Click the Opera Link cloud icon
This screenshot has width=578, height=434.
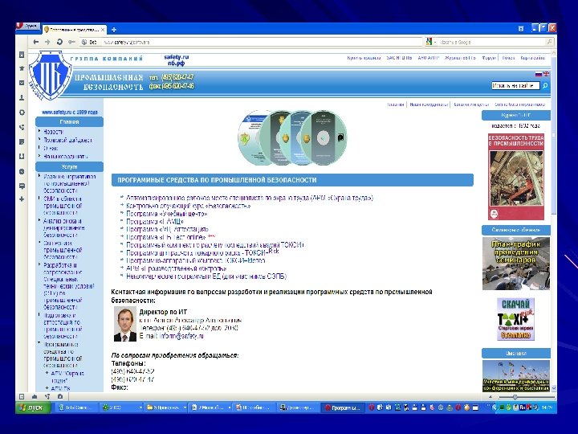point(35,397)
